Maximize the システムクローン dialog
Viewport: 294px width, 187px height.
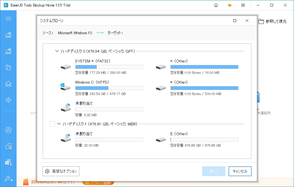(235, 21)
